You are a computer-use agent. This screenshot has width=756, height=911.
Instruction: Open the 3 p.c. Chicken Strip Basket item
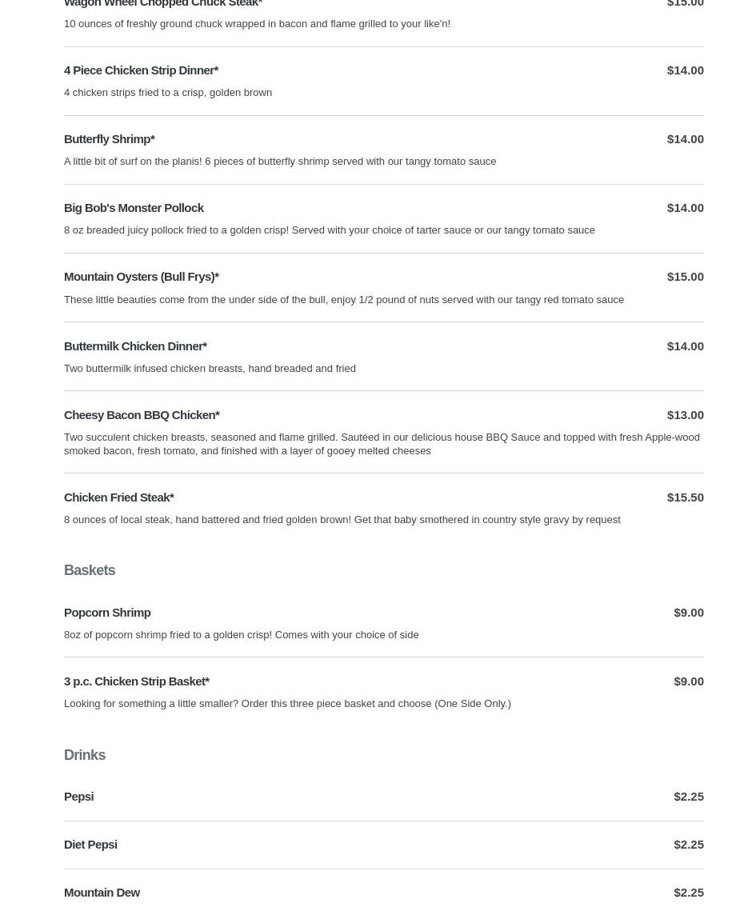(x=136, y=681)
